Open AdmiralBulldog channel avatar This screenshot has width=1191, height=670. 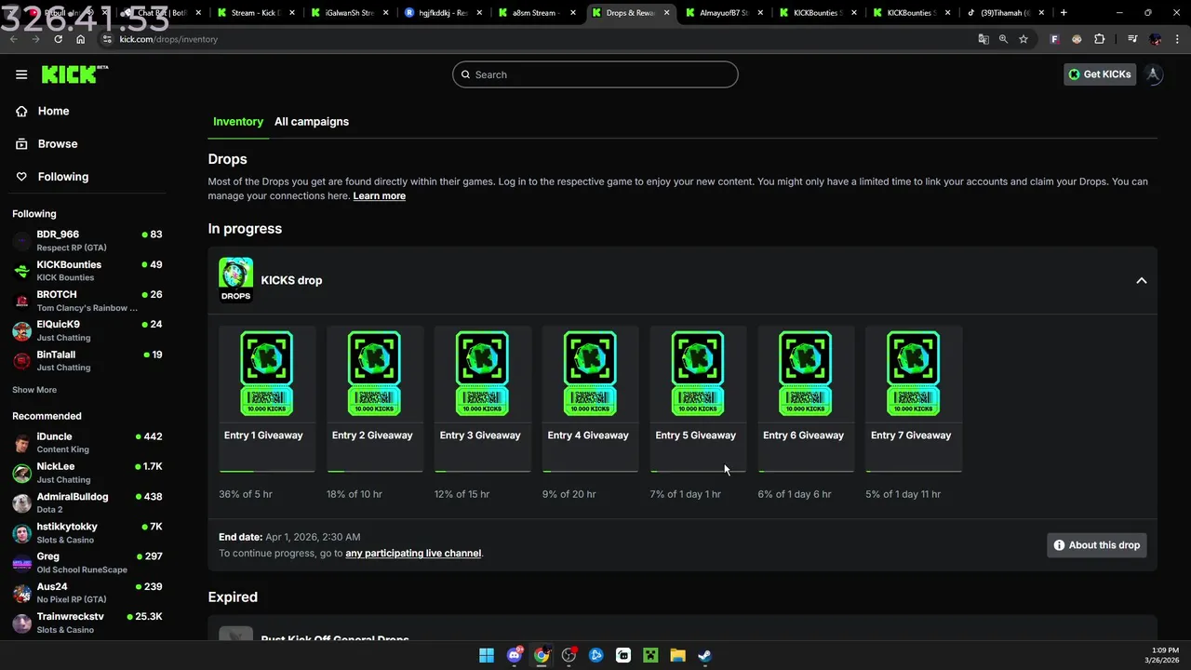click(21, 503)
